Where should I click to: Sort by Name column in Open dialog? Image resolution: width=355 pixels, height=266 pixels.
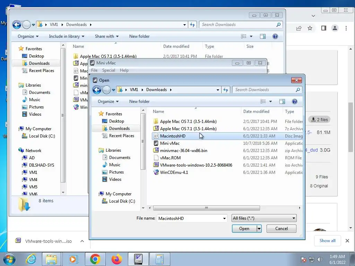(158, 112)
